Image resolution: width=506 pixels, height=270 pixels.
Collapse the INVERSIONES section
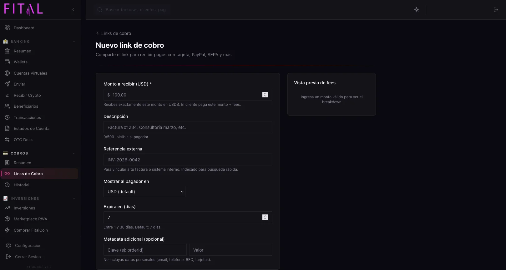pyautogui.click(x=74, y=199)
